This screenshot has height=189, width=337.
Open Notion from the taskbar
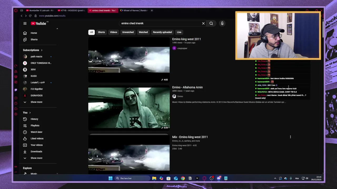pos(190,178)
